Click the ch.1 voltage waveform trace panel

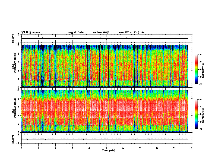tap(106, 39)
